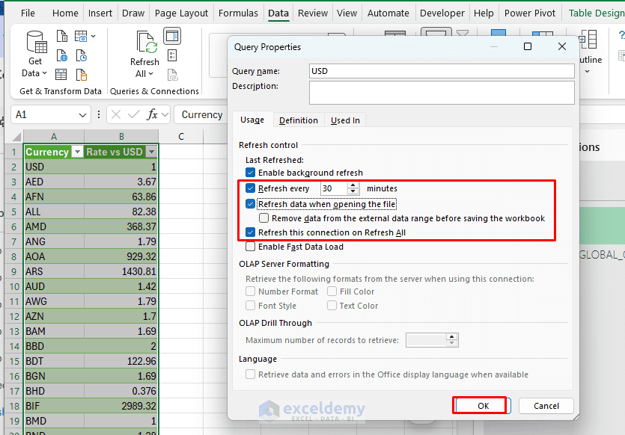Click Cancel in Query Properties
Viewport: 625px width, 435px height.
(546, 406)
